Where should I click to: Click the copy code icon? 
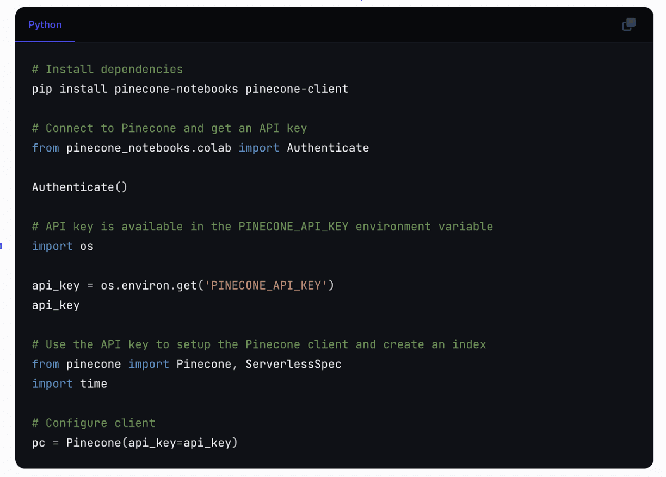628,25
